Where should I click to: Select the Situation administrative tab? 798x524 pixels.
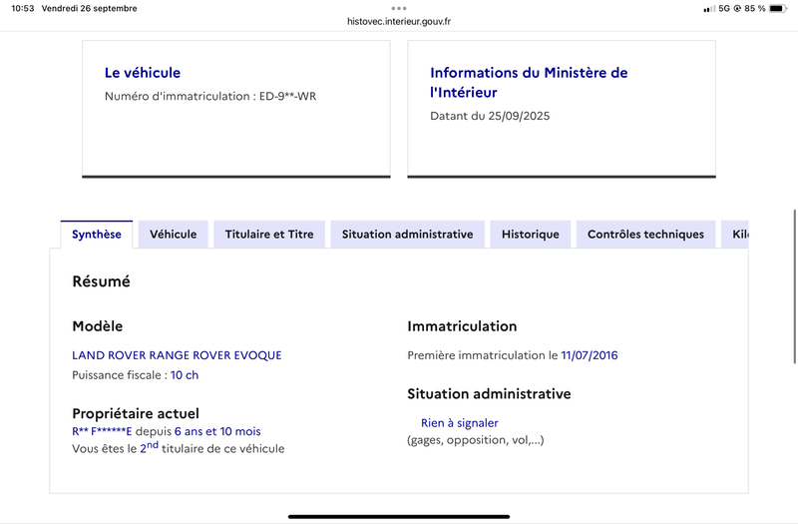tap(407, 235)
